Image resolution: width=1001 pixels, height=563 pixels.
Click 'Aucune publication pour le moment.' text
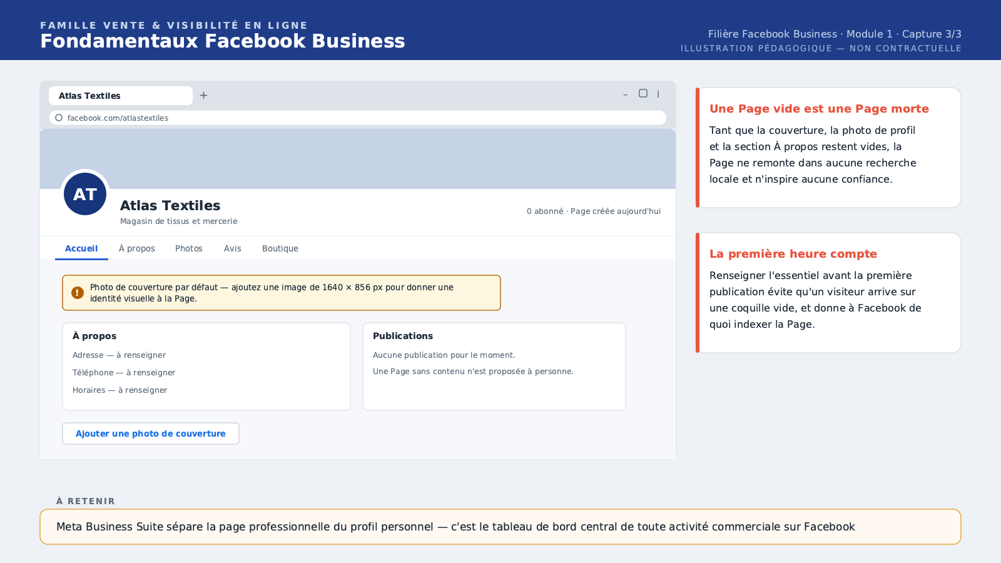[x=444, y=355]
